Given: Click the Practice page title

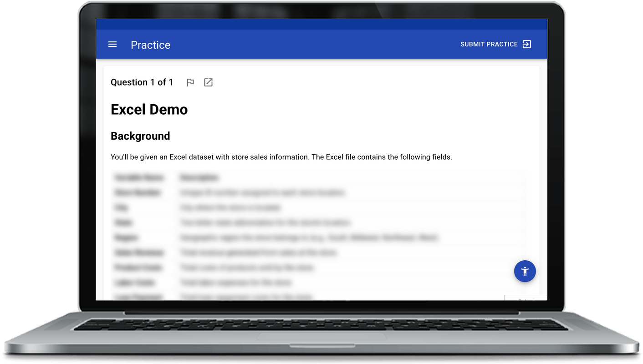Looking at the screenshot, I should [151, 45].
